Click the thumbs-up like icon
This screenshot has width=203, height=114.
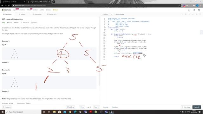[8, 22]
